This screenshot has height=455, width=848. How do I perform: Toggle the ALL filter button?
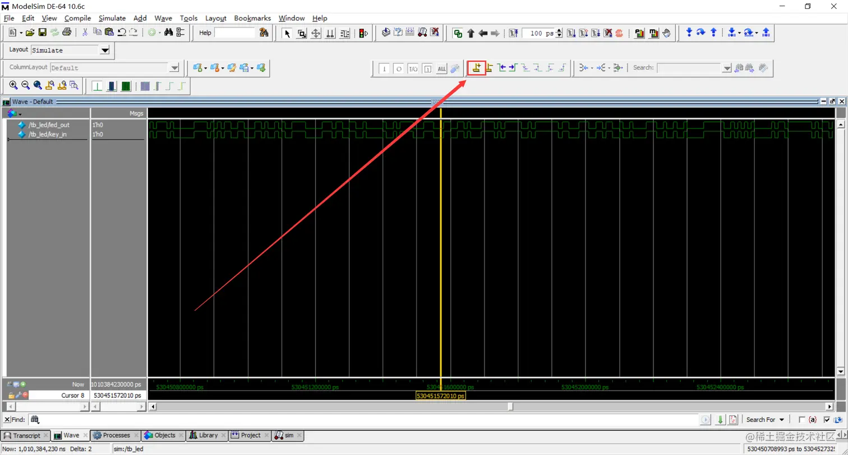(442, 68)
